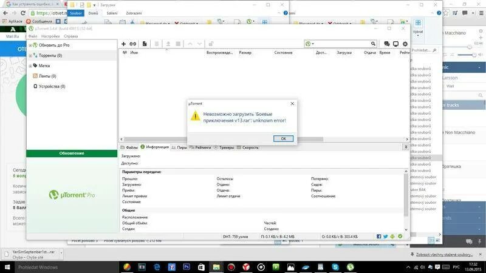The width and height of the screenshot is (486, 273).
Task: Open the chat bubbles icon in uTorrent toolbar
Action: point(386,44)
